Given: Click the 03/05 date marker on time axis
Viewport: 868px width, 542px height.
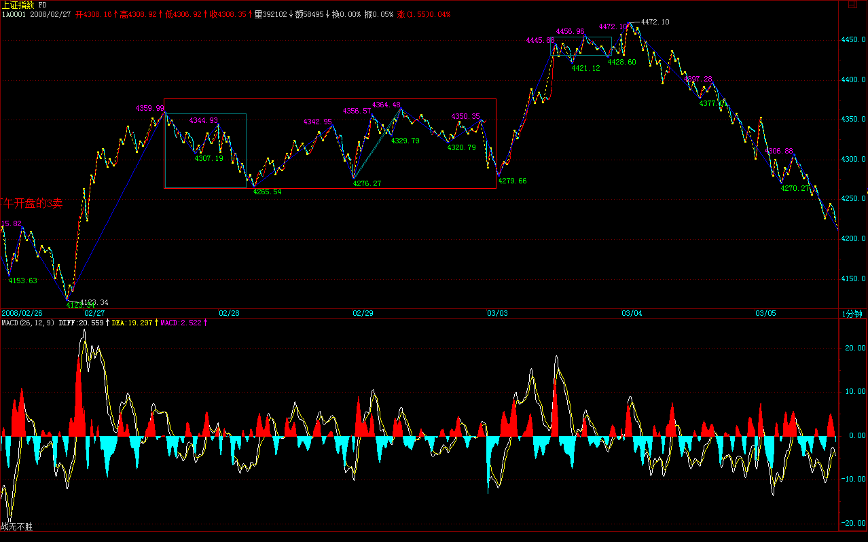Looking at the screenshot, I should (765, 314).
